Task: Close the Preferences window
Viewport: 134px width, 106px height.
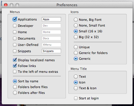Action: pos(6,5)
